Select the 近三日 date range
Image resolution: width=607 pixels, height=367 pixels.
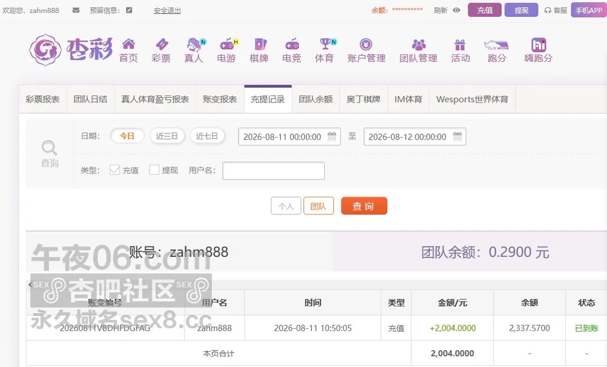167,136
